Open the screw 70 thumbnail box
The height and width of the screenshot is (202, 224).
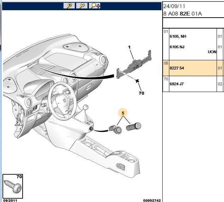[13, 186]
